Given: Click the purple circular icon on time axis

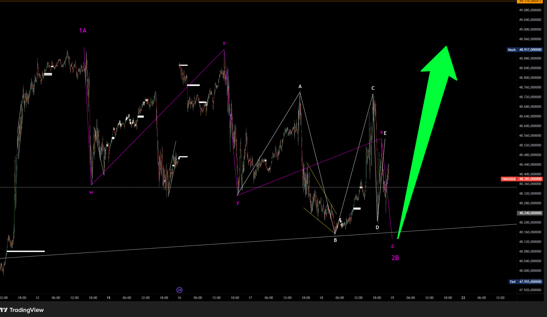Looking at the screenshot, I should [179, 290].
